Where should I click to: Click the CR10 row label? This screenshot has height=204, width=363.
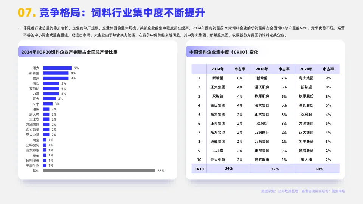(x=199, y=169)
